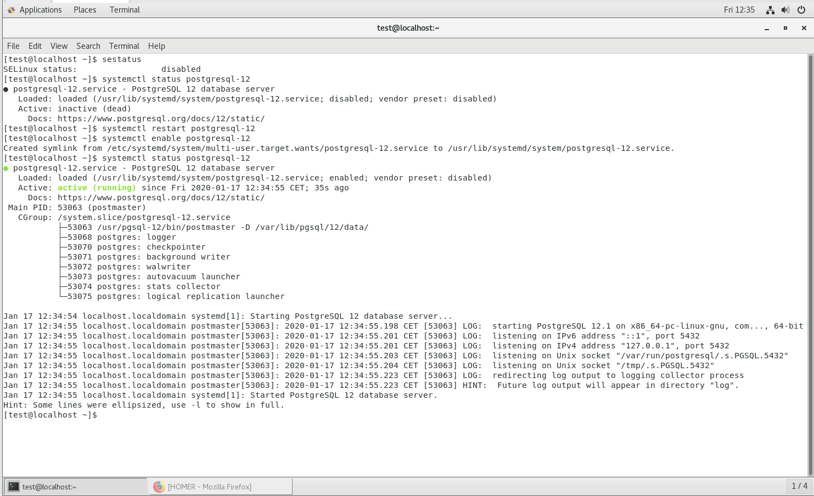The width and height of the screenshot is (814, 496).
Task: Click the volume speaker icon
Action: (x=785, y=10)
